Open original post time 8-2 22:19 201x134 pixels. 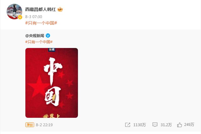44,125
